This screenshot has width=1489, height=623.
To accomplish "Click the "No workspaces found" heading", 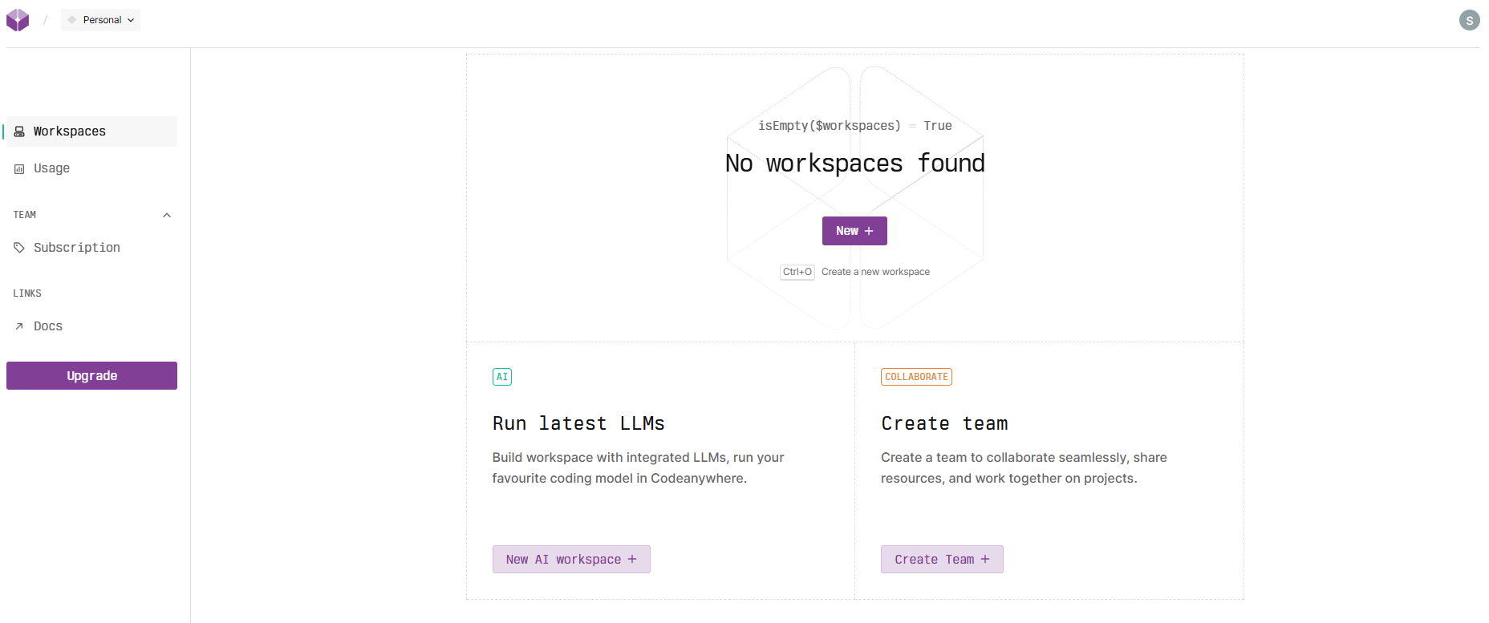I will click(x=854, y=164).
